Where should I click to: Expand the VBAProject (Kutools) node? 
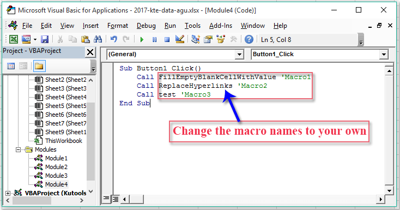click(x=8, y=193)
